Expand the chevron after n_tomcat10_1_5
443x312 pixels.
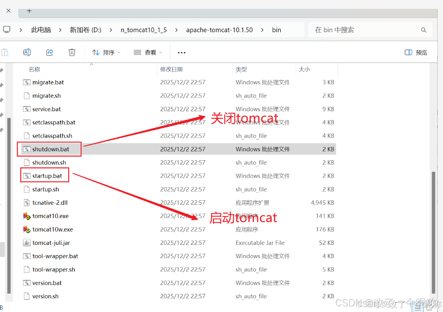pos(176,30)
